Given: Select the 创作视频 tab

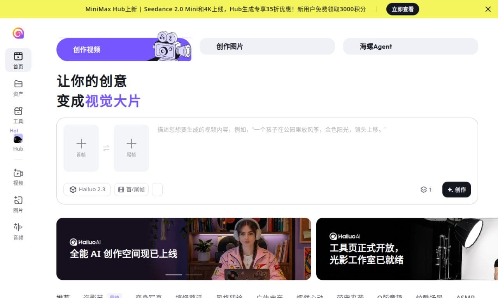Looking at the screenshot, I should (x=124, y=49).
